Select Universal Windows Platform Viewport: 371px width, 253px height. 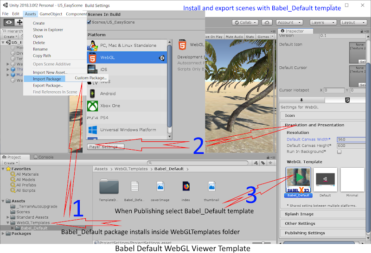127,130
